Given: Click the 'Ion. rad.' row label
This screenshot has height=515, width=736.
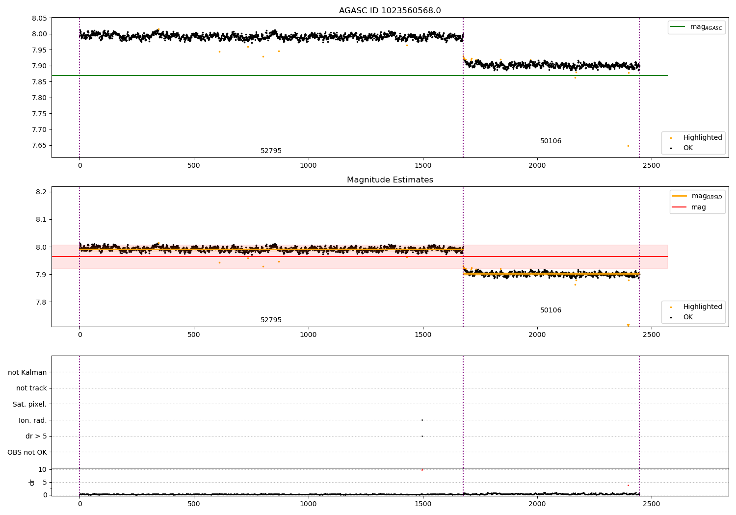Looking at the screenshot, I should [33, 420].
